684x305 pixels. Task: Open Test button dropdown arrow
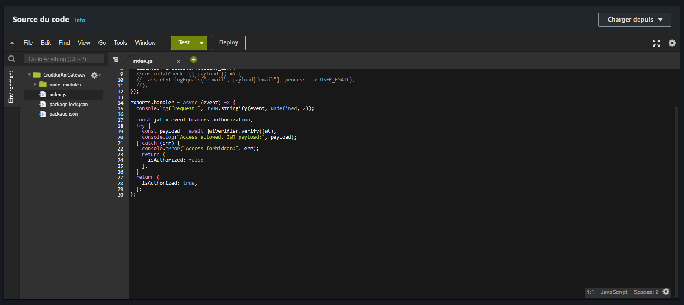[202, 43]
